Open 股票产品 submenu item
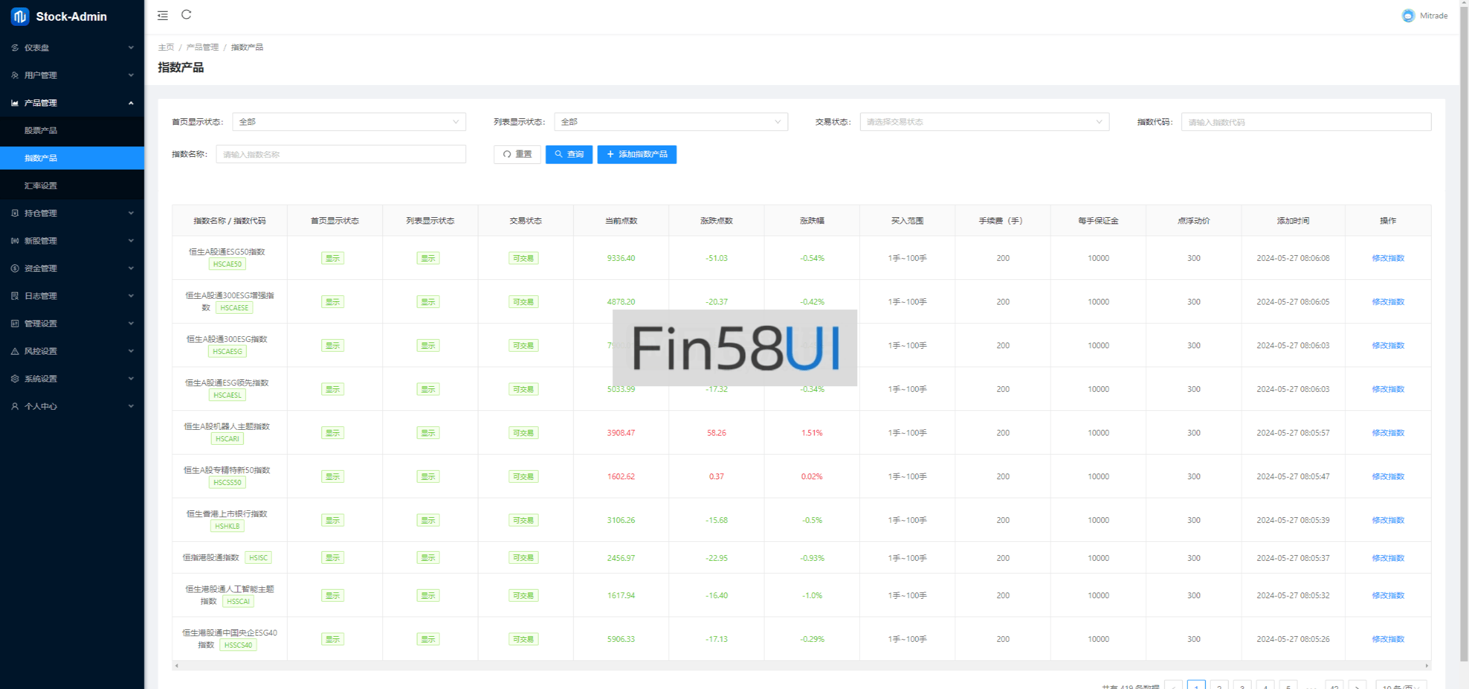The image size is (1469, 689). [x=41, y=130]
